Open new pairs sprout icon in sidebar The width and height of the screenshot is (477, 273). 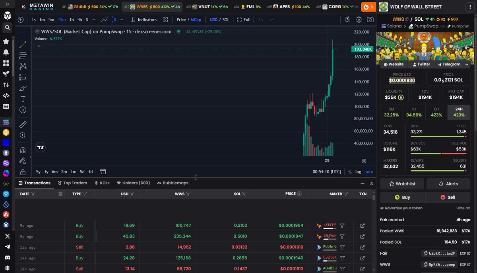tap(6, 74)
